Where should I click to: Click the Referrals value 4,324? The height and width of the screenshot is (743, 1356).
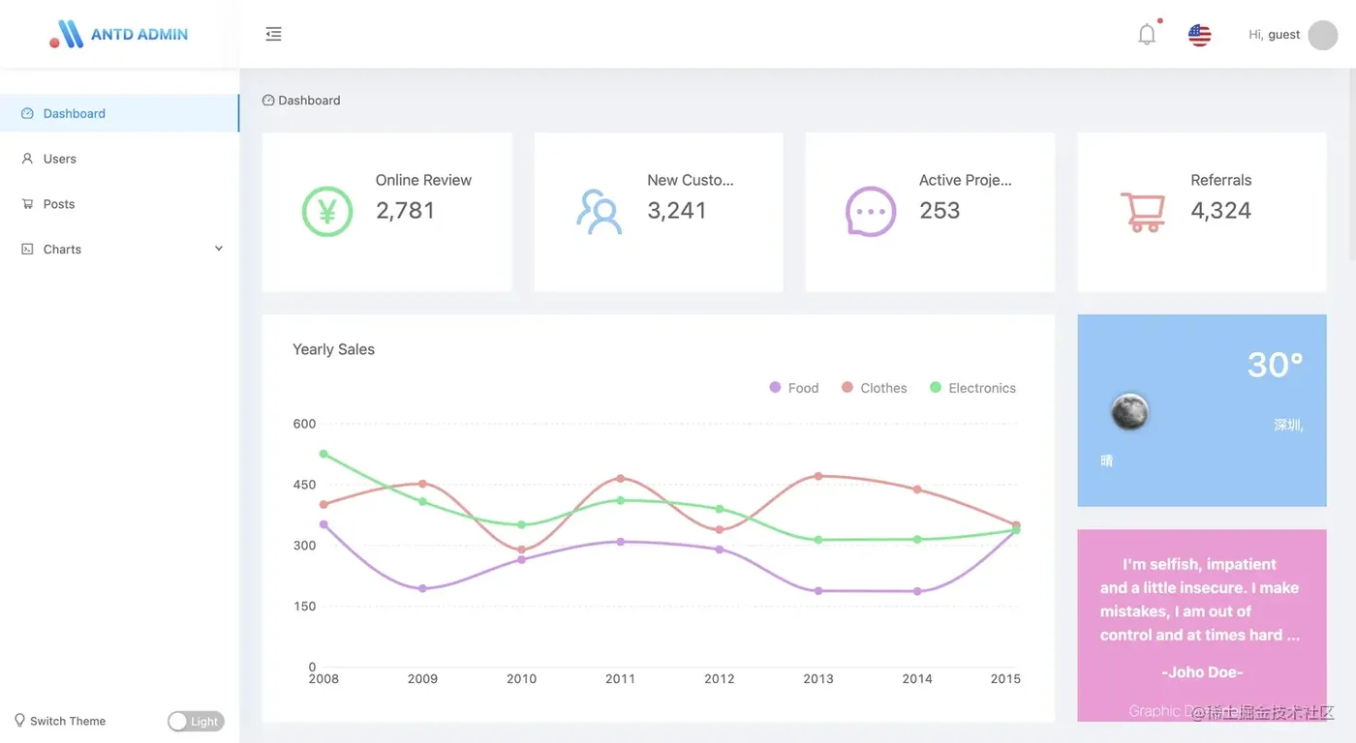pyautogui.click(x=1220, y=211)
